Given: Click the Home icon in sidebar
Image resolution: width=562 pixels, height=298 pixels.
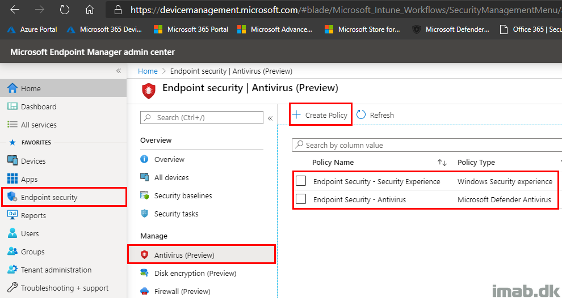Looking at the screenshot, I should pos(12,88).
